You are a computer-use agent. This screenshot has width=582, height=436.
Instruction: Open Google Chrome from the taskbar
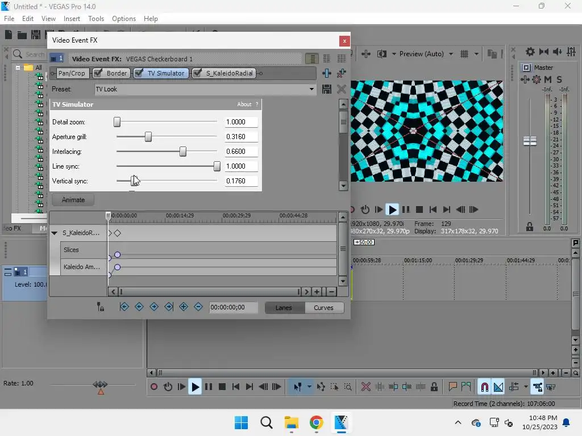pos(316,422)
